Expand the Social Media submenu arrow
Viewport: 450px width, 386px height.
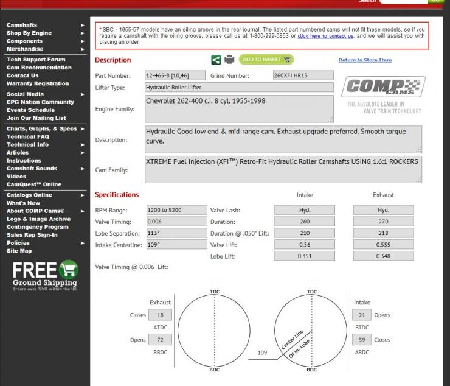click(x=82, y=94)
